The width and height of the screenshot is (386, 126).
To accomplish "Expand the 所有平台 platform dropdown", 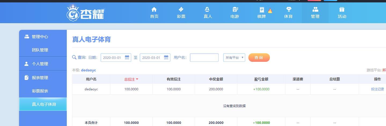I will point(234,58).
